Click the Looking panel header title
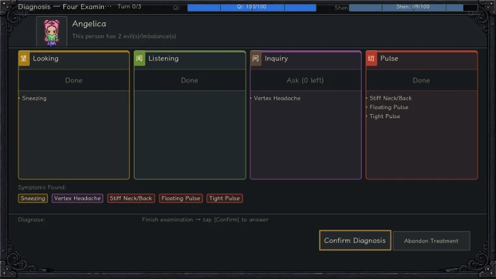 coord(45,58)
